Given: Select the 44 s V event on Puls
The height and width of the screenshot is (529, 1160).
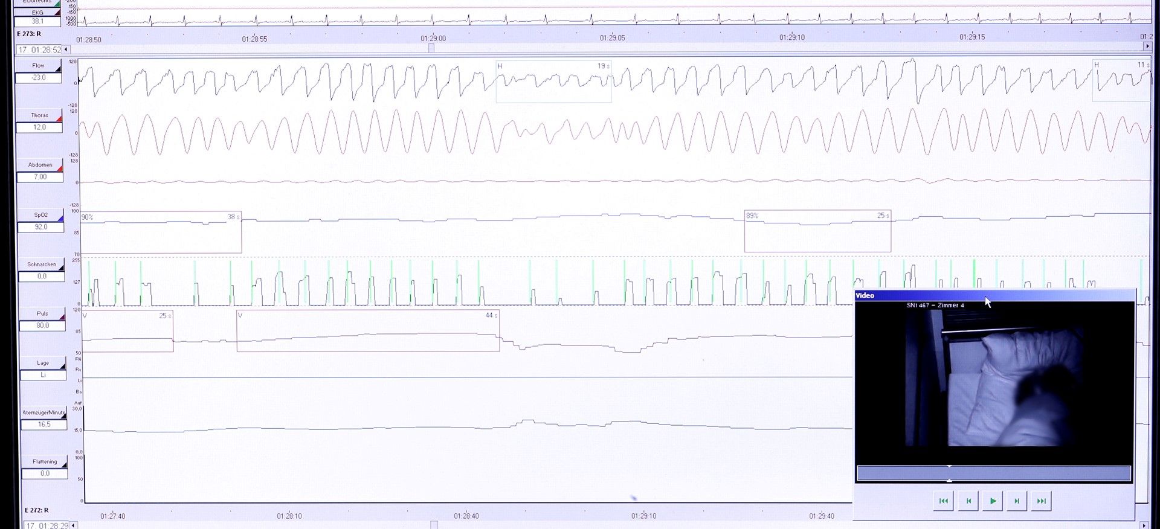Looking at the screenshot, I should [368, 331].
